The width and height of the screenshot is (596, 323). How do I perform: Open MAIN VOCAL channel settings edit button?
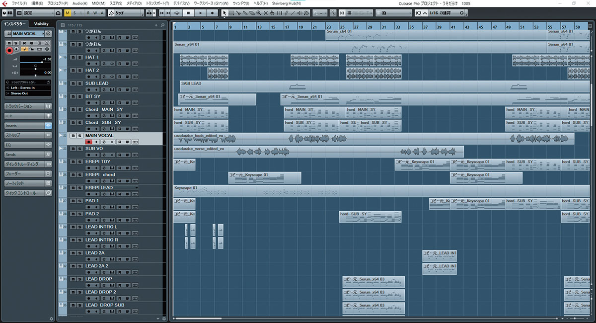[48, 33]
